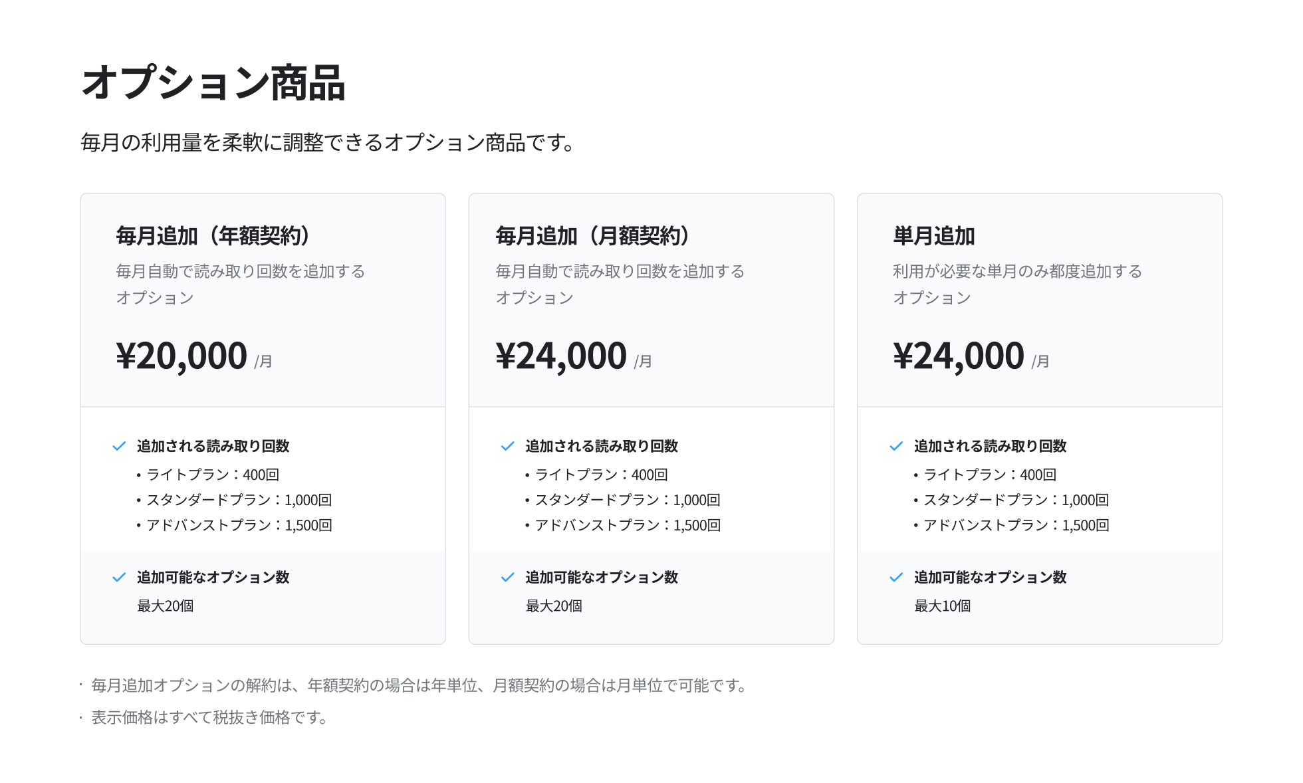Screen dimensions: 1303x783
Task: Click the 単月追加 card title
Action: pos(933,236)
